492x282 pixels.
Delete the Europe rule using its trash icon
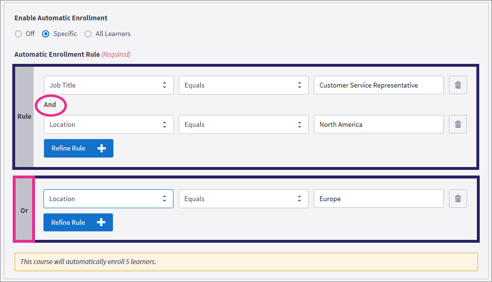457,198
